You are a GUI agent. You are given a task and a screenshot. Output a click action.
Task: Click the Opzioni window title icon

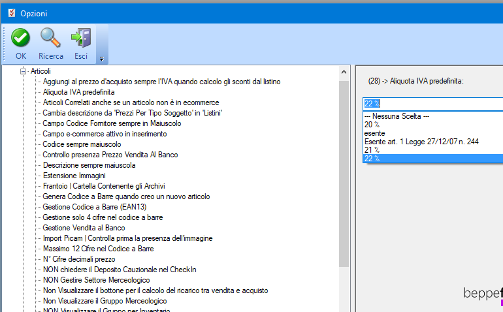point(11,13)
